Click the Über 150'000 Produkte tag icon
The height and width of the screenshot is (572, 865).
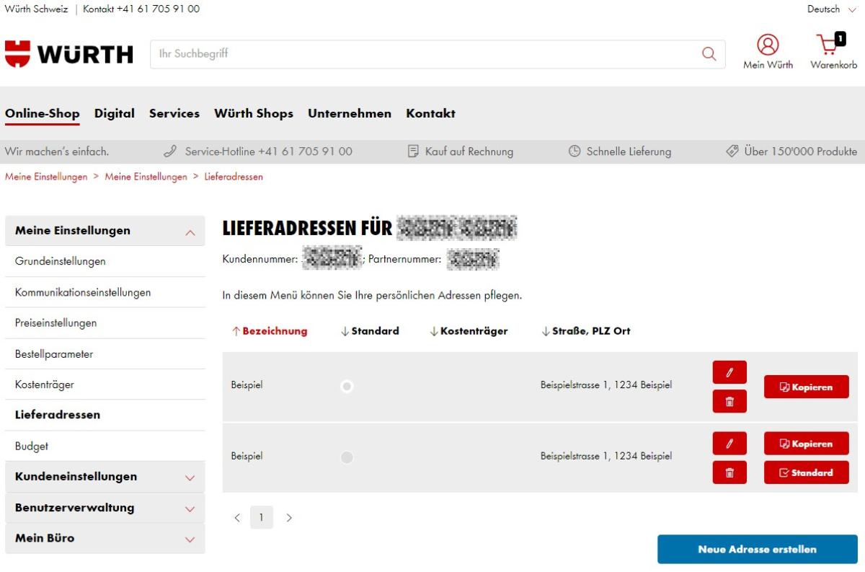[732, 151]
